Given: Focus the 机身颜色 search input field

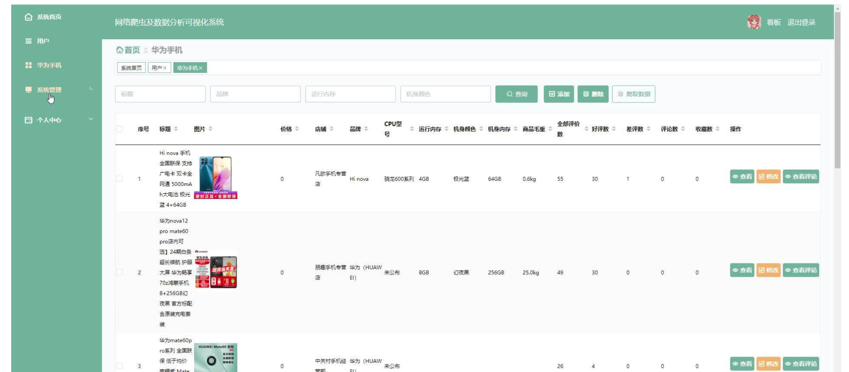Looking at the screenshot, I should tap(446, 94).
